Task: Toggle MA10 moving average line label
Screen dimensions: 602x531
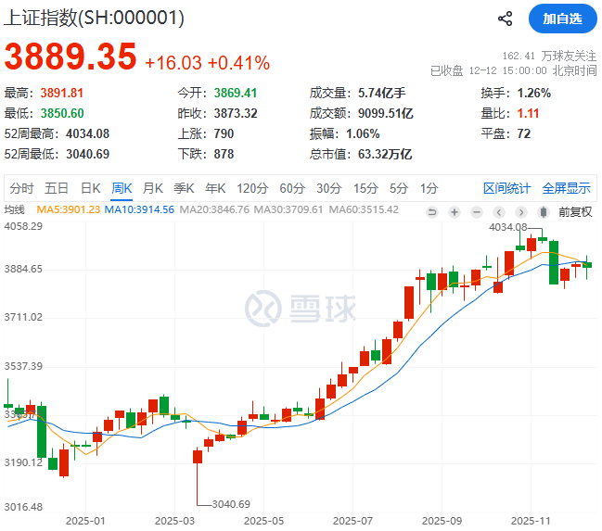Action: (x=138, y=209)
